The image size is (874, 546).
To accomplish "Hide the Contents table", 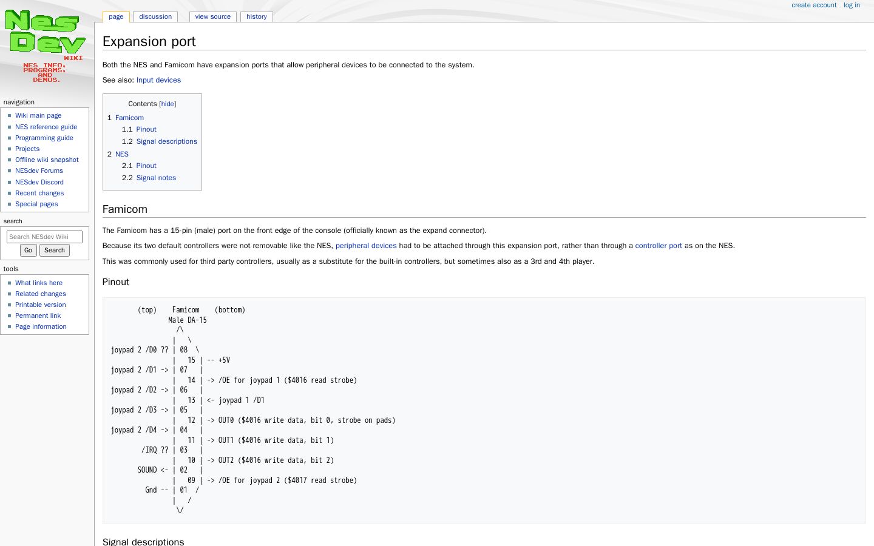I will click(x=168, y=104).
